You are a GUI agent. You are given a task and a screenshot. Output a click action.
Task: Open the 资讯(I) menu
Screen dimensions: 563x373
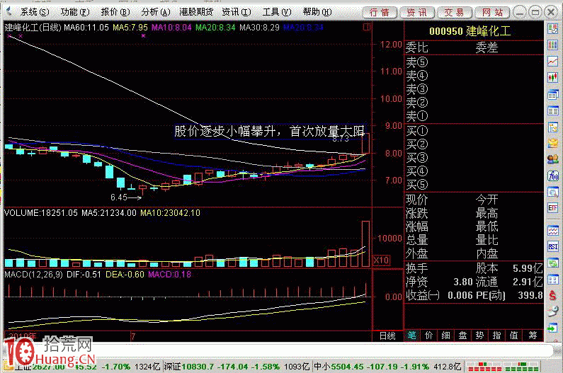click(237, 12)
